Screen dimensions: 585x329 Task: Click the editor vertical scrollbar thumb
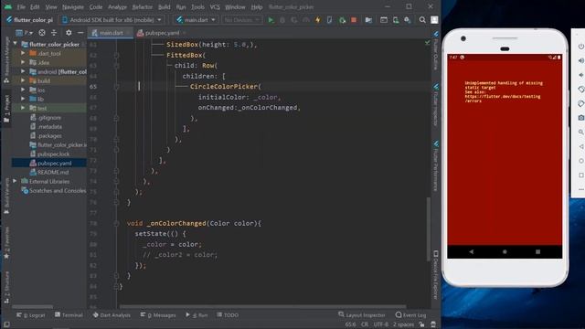pyautogui.click(x=429, y=229)
